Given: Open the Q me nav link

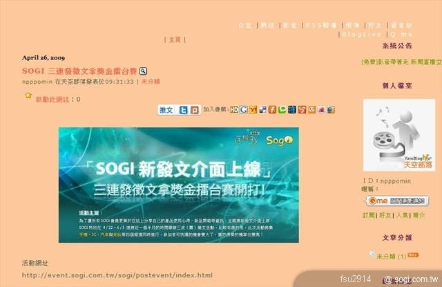Looking at the screenshot, I should [x=402, y=35].
